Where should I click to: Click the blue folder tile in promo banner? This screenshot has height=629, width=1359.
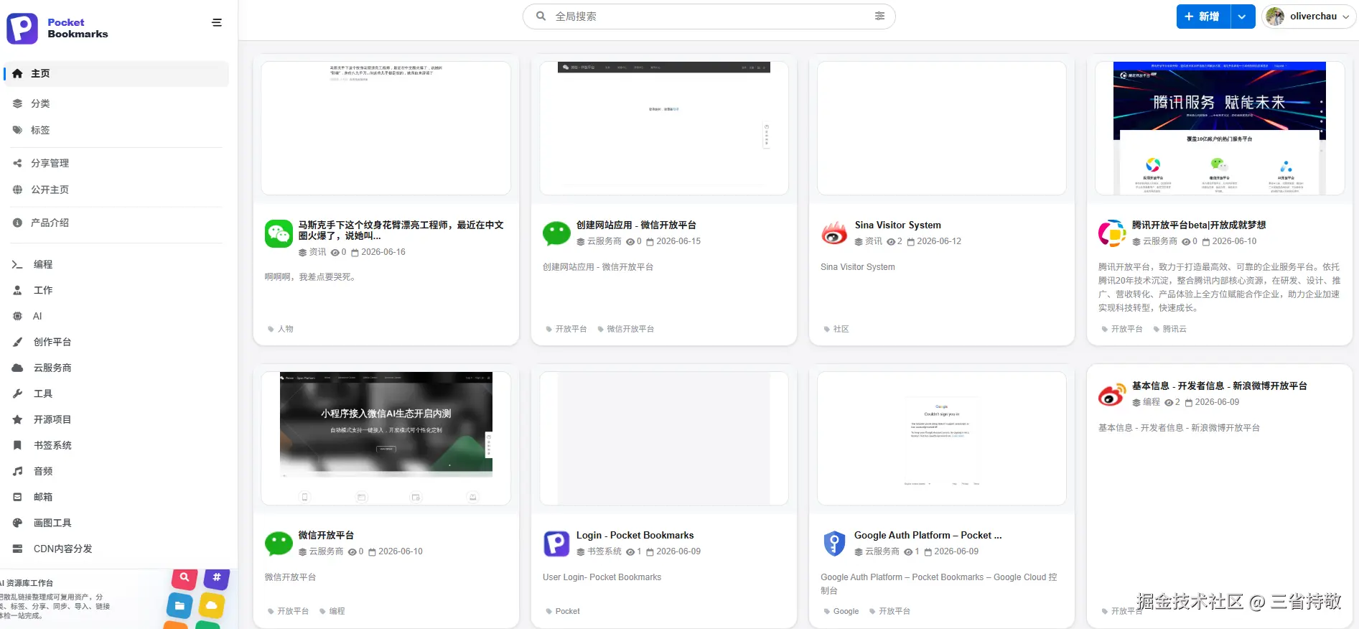point(179,605)
